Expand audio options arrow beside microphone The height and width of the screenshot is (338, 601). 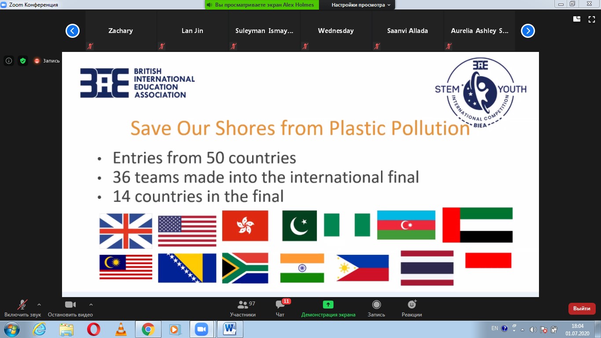coord(39,304)
